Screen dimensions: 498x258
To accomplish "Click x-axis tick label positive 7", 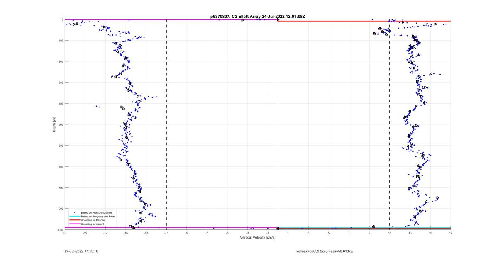I will (349, 233).
